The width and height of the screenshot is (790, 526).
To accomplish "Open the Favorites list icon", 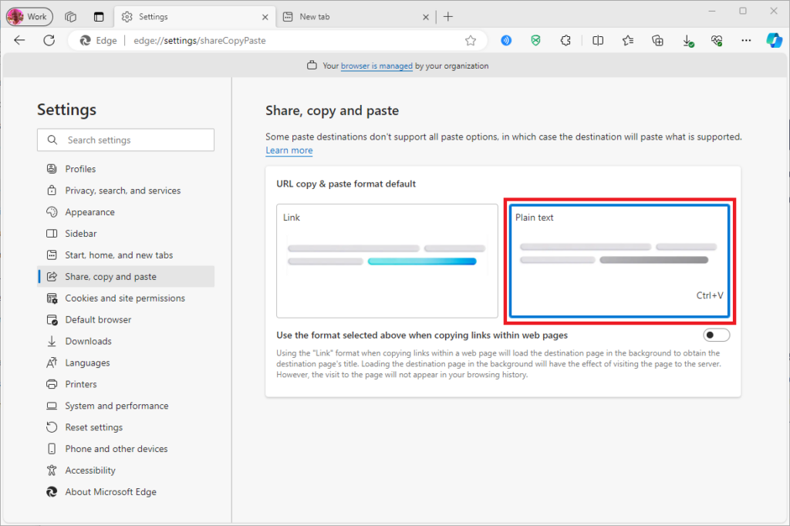I will coord(628,40).
